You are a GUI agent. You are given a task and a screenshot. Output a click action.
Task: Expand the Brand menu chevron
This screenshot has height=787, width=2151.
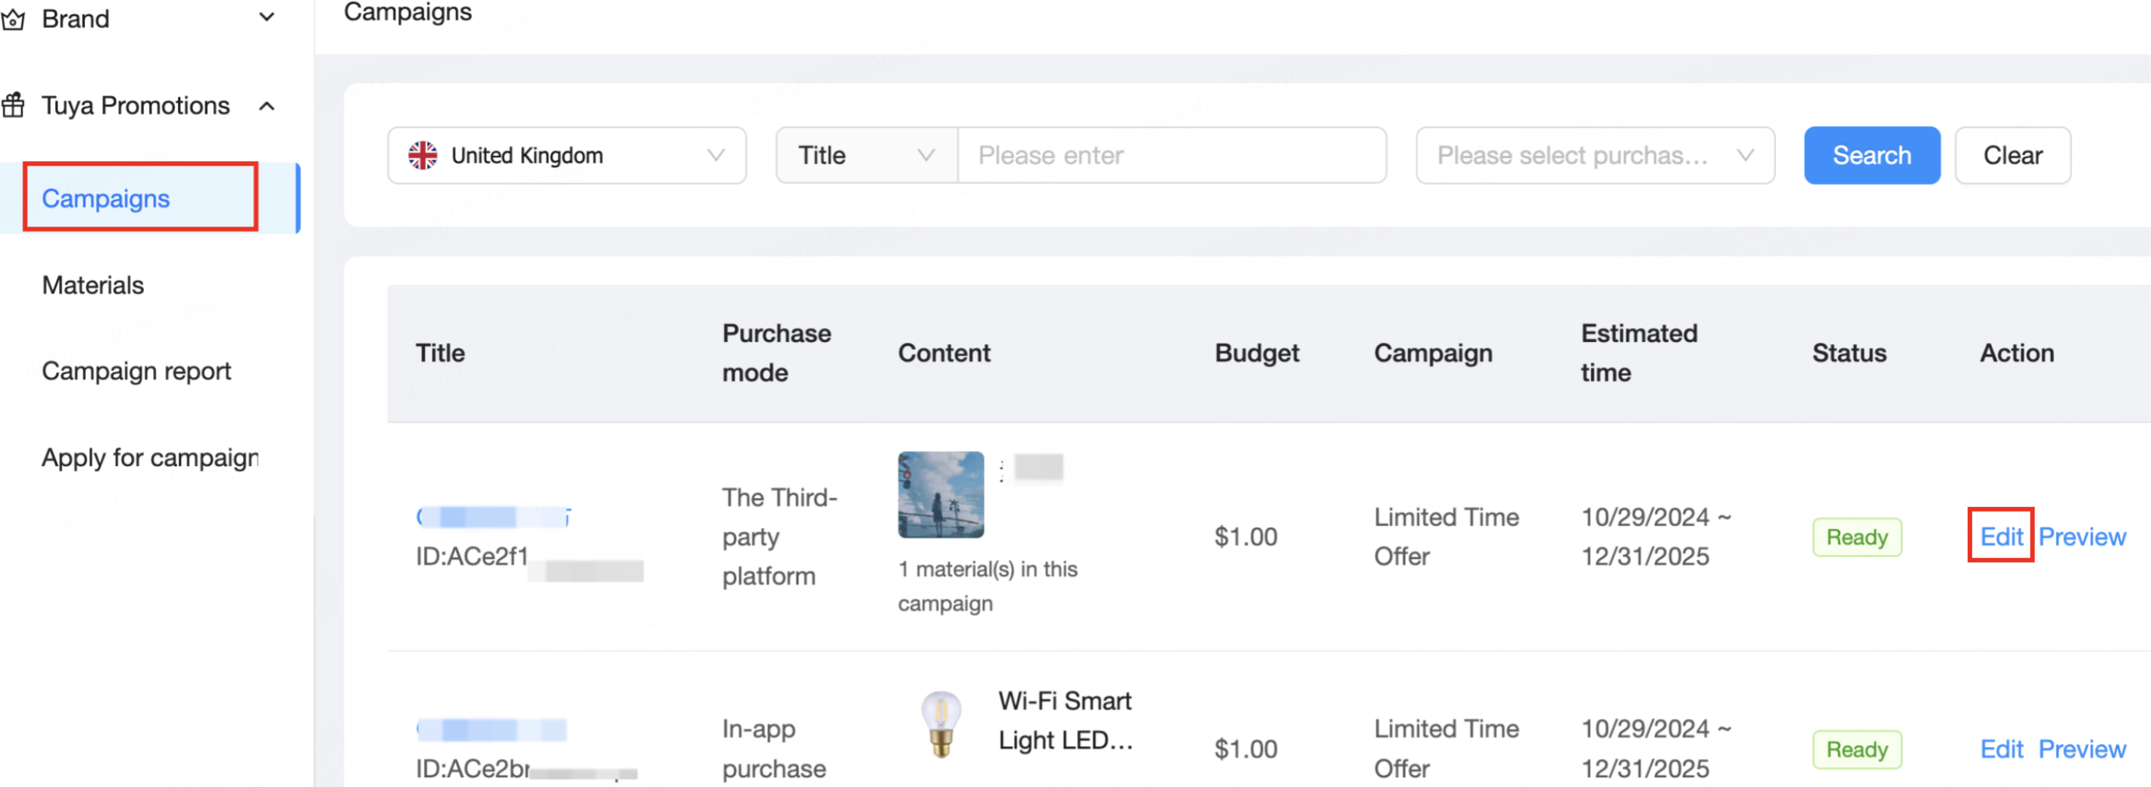(267, 17)
